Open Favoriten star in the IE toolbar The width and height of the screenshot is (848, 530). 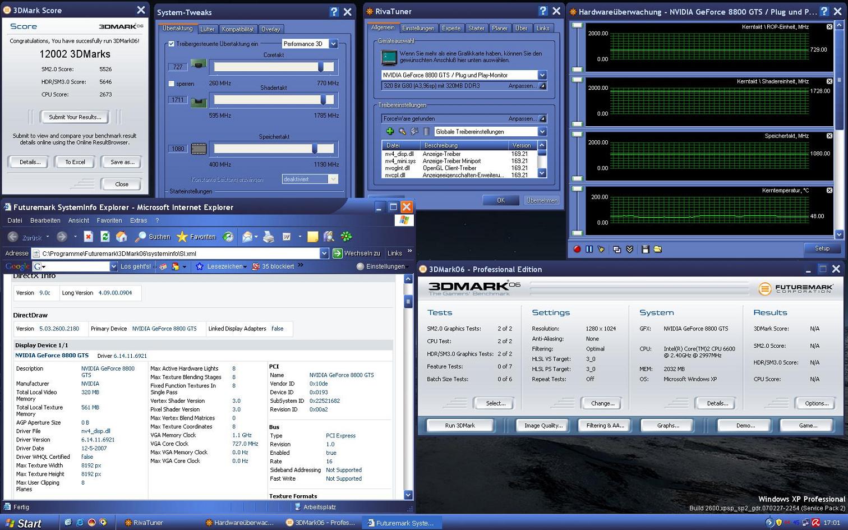(x=196, y=237)
